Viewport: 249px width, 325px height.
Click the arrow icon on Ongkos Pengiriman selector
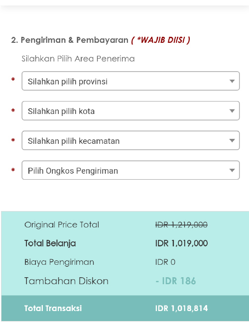point(232,170)
